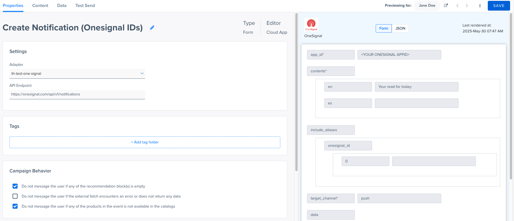Image resolution: width=514 pixels, height=221 pixels.
Task: Open Previewing for Jane Doe selector
Action: (x=427, y=6)
